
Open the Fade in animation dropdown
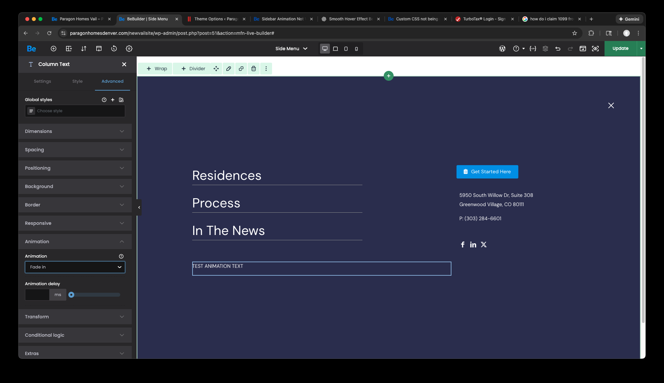75,267
